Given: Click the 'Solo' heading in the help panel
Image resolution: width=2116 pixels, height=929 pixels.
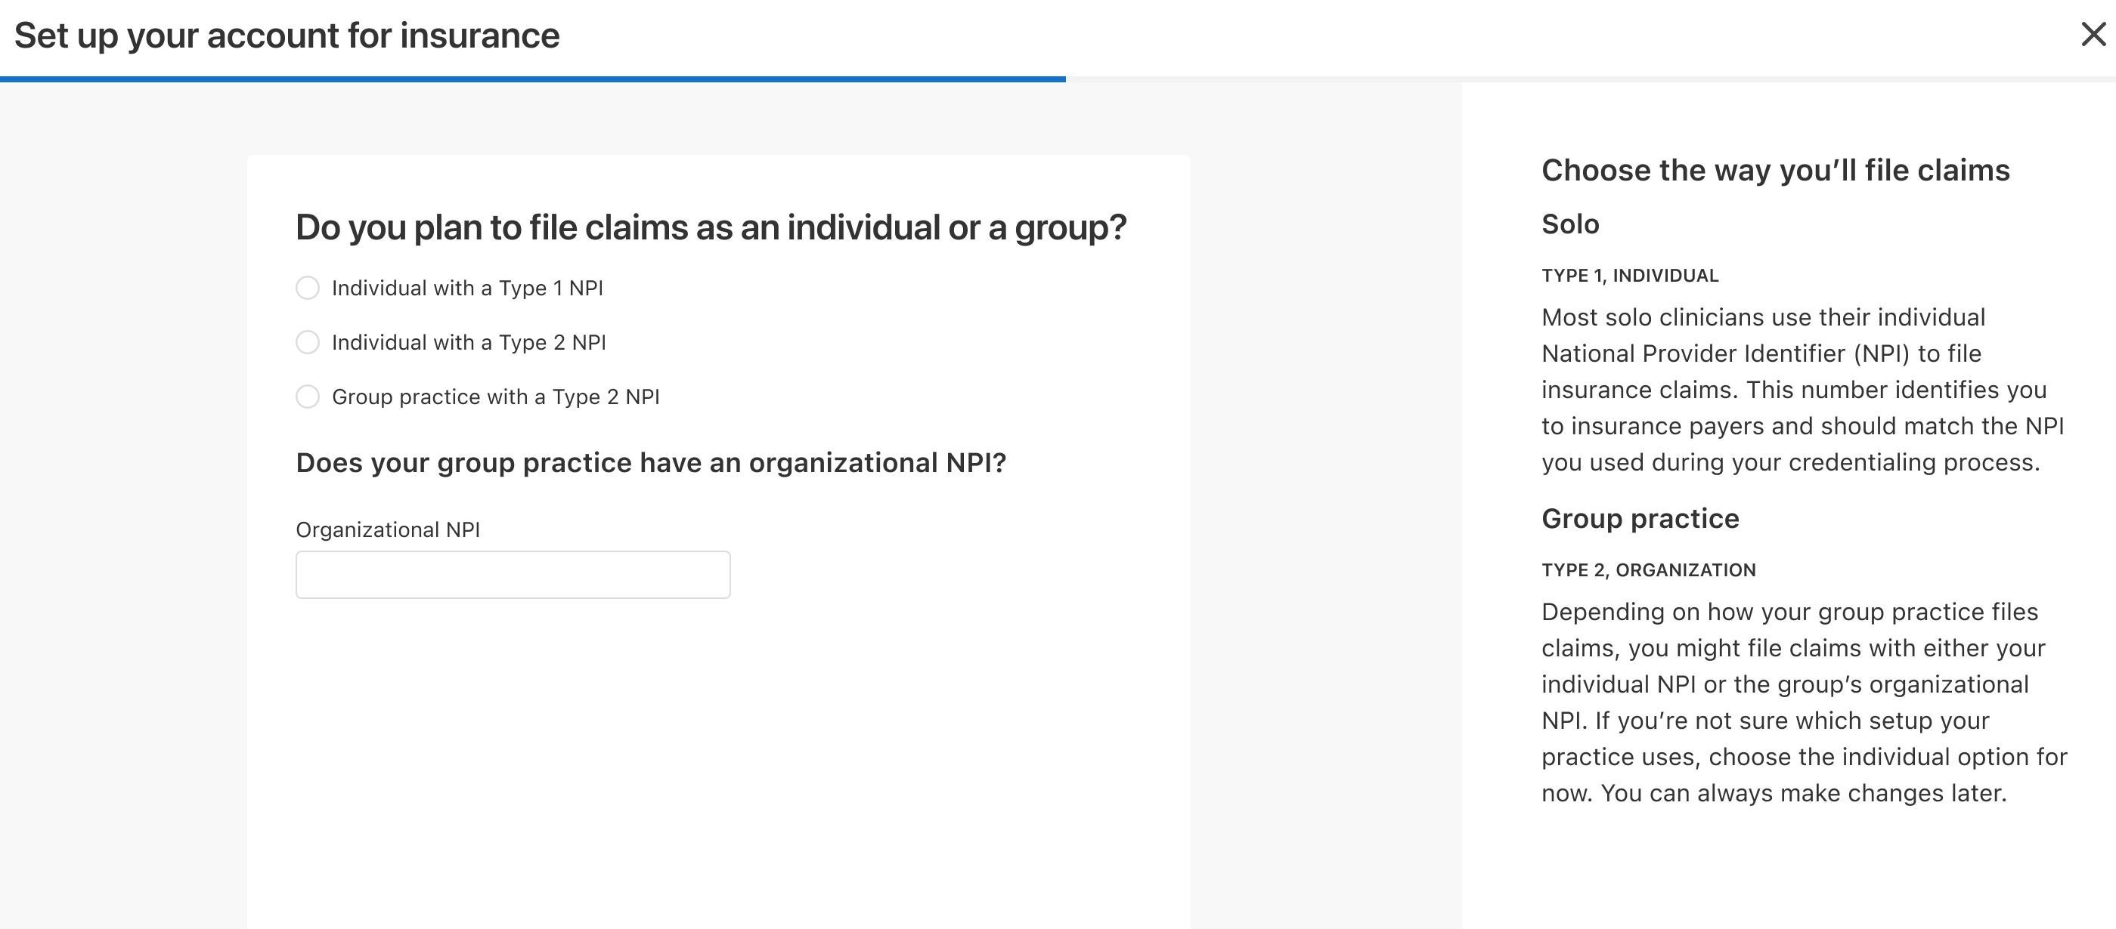Looking at the screenshot, I should point(1569,224).
